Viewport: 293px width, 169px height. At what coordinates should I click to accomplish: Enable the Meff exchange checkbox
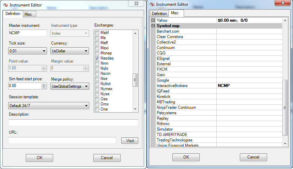[97, 43]
